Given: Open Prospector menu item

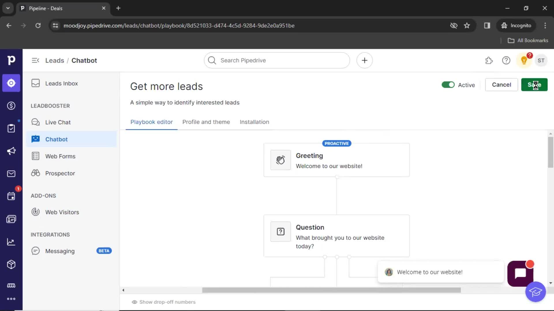Looking at the screenshot, I should [x=71, y=173].
